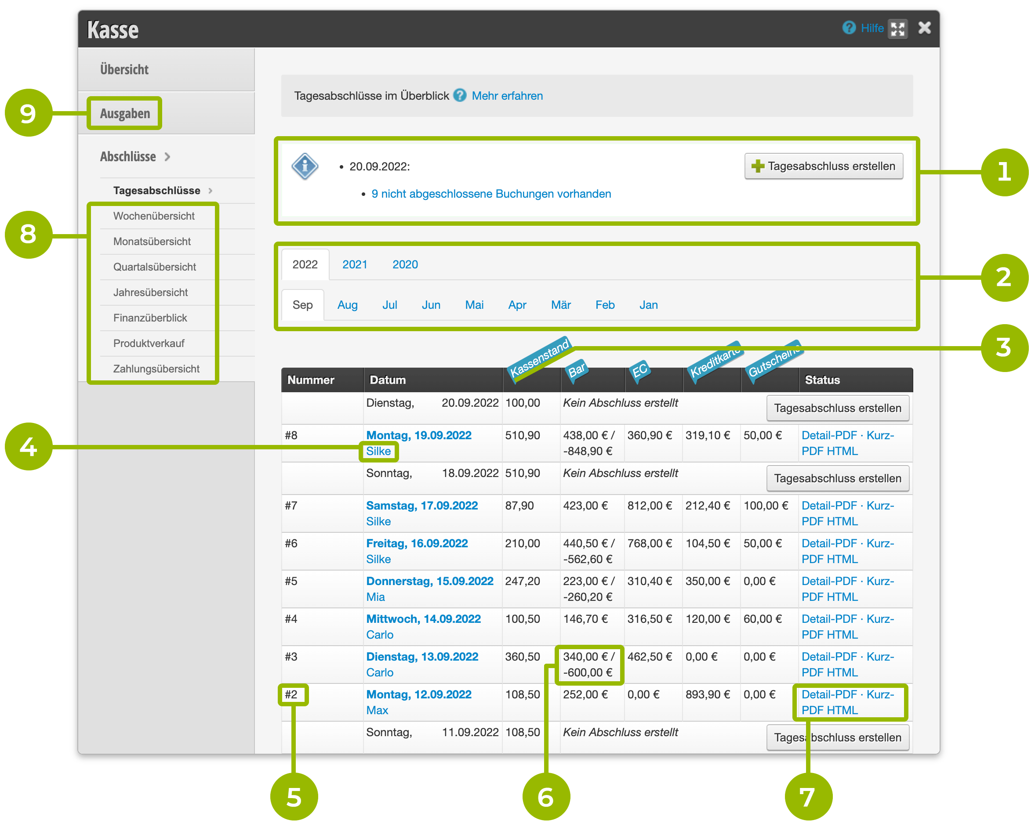Open the Ausgaben sidebar section
The width and height of the screenshot is (1035, 824).
click(125, 114)
